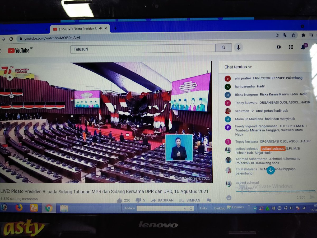Click BAGIKAN to share the video

(x=162, y=200)
